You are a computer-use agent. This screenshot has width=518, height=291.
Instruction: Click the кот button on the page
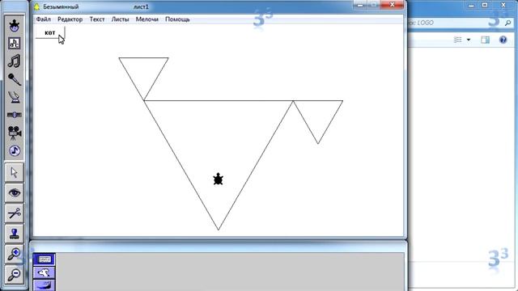[50, 32]
